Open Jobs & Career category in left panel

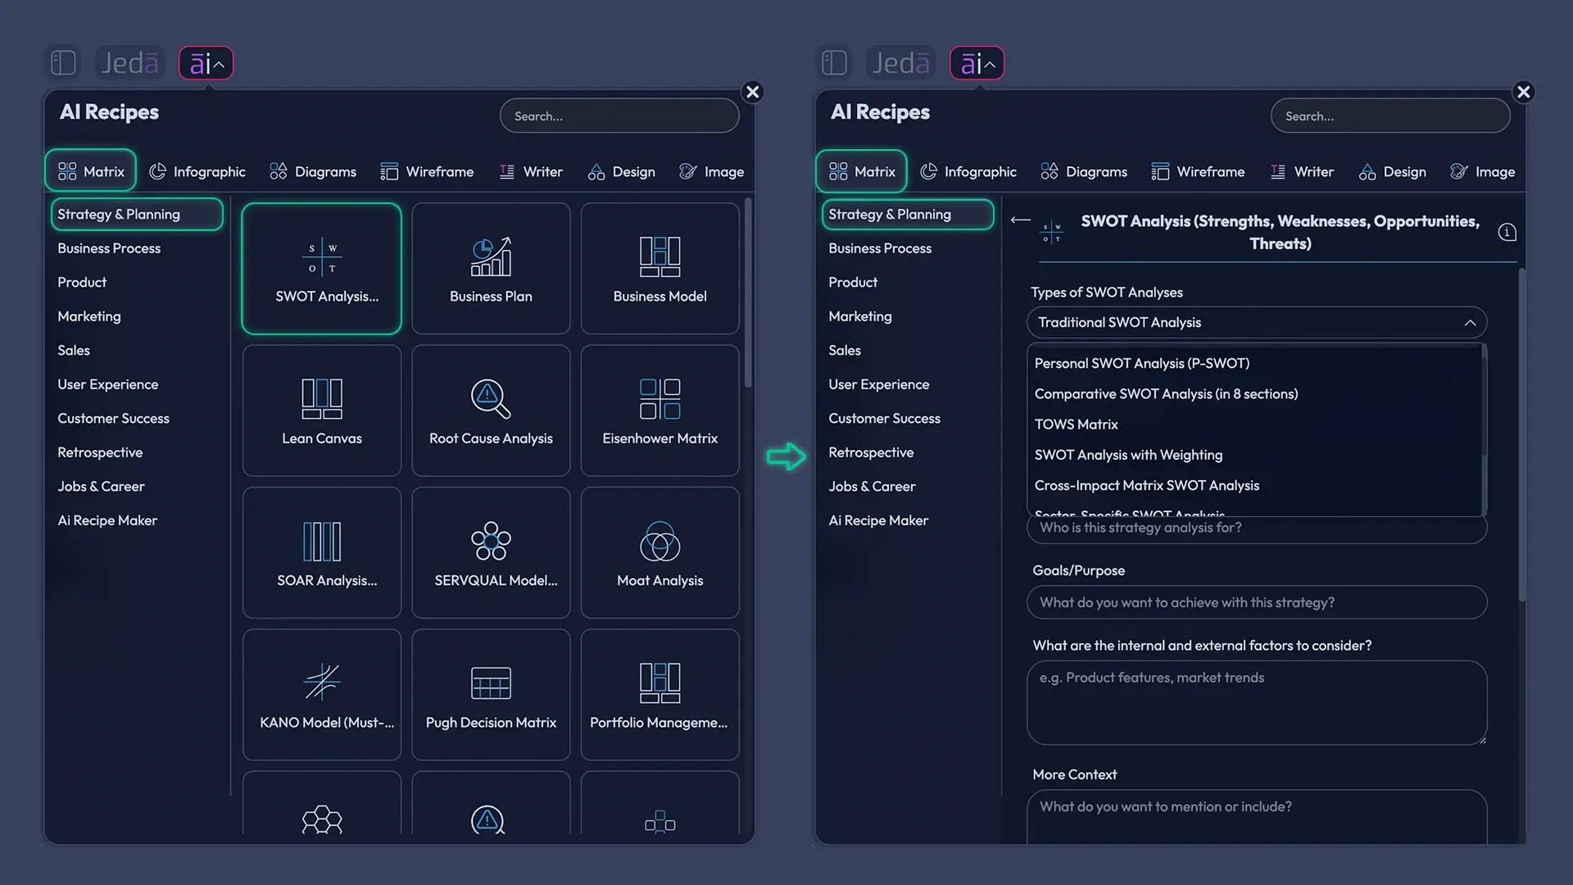pyautogui.click(x=101, y=486)
